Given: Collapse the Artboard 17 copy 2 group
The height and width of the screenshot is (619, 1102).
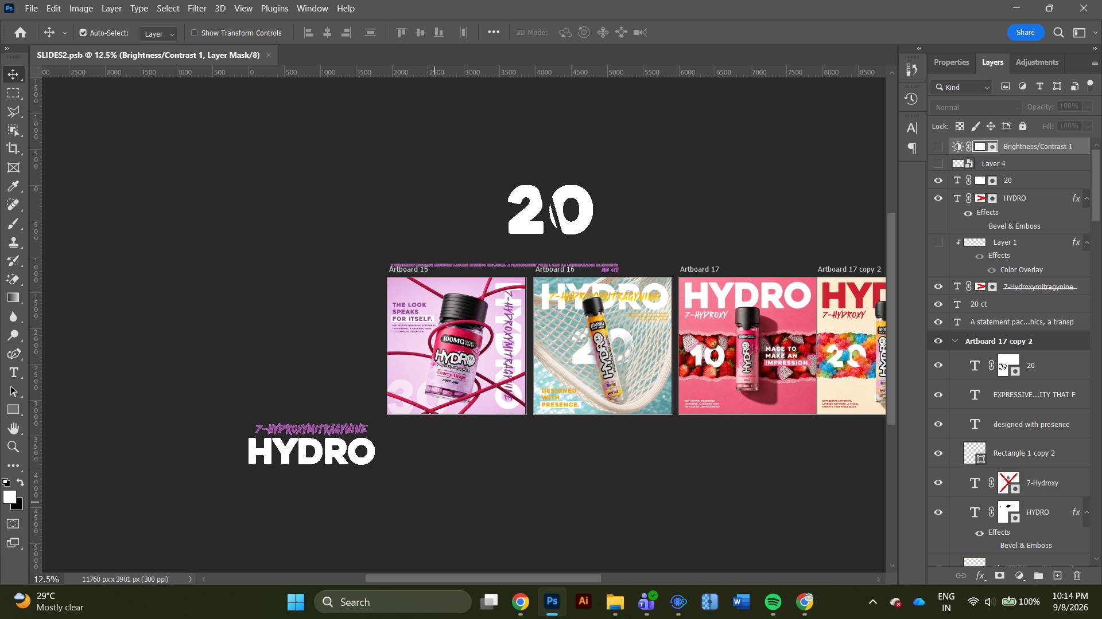Looking at the screenshot, I should click(955, 341).
